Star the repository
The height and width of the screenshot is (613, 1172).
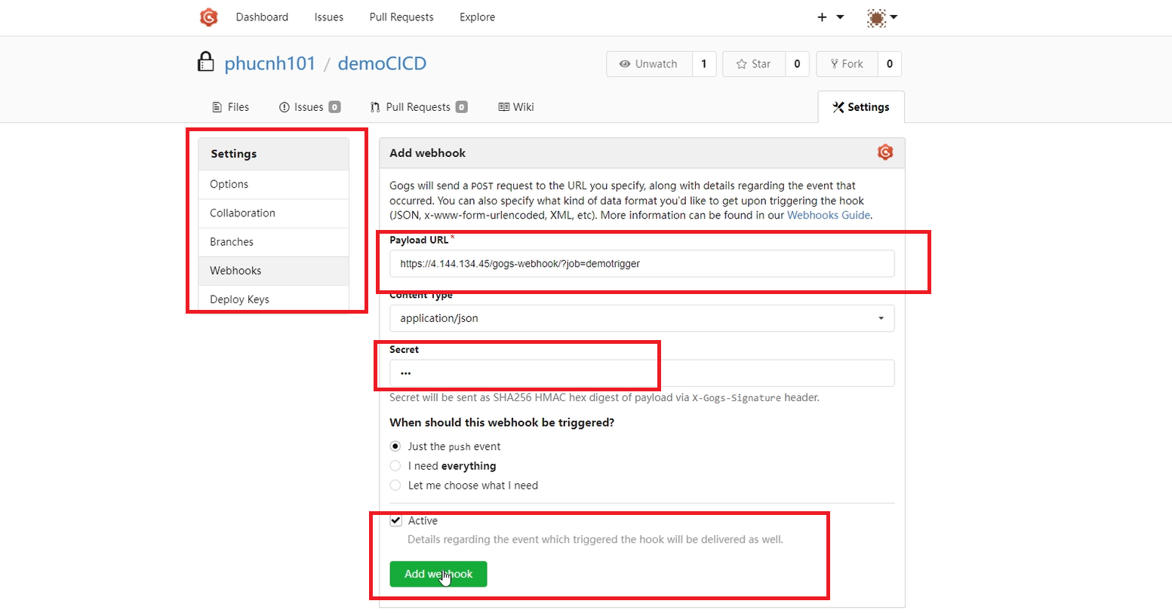click(754, 64)
